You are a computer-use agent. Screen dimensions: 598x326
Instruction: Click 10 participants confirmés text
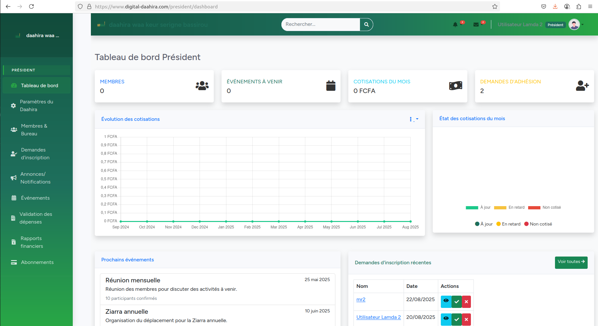tap(131, 299)
